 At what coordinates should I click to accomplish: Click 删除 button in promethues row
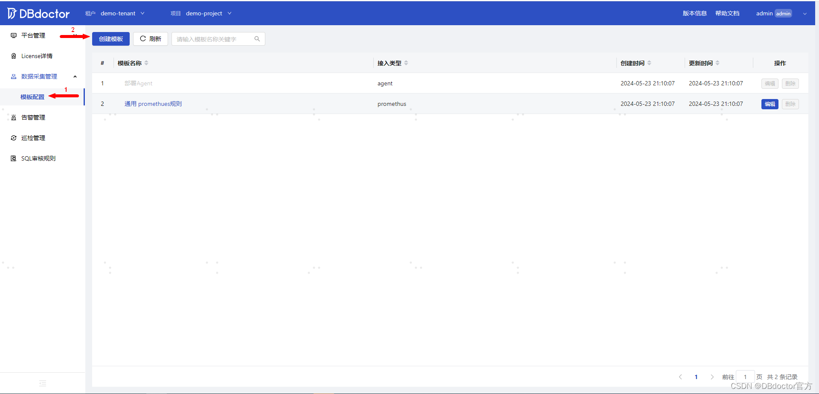790,104
